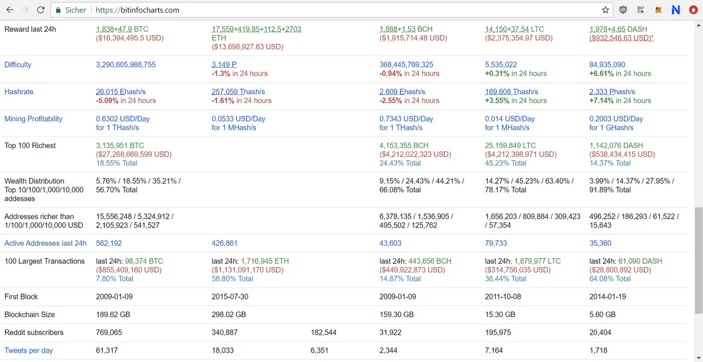The width and height of the screenshot is (703, 362).
Task: Click the BCH reward 1,888+1.53 BCH value
Action: coord(406,29)
